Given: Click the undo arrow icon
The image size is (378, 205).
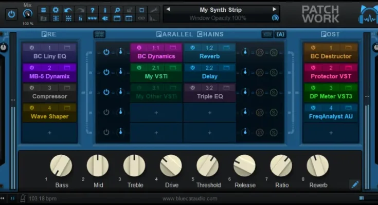Looking at the screenshot, I should (x=67, y=10).
